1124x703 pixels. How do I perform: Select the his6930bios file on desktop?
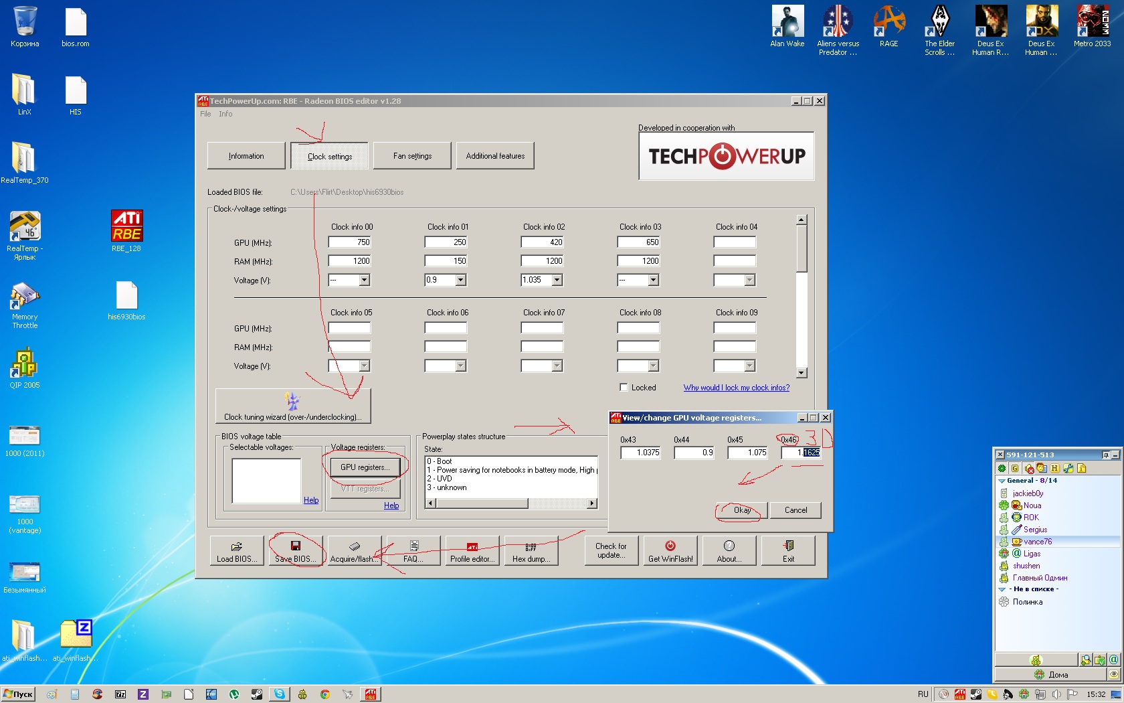[x=126, y=301]
